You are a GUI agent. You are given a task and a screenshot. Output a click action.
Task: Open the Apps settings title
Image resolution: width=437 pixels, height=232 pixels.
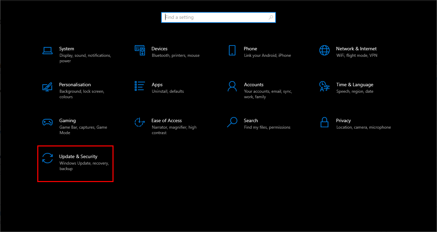[x=157, y=85]
